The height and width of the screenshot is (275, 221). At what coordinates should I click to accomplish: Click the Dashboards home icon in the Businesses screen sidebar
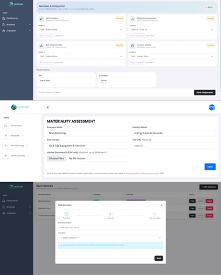click(4, 201)
